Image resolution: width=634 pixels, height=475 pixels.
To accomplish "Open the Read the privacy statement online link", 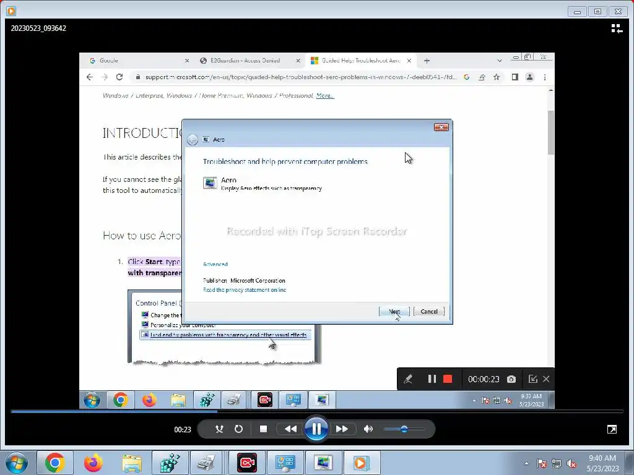I will [245, 290].
